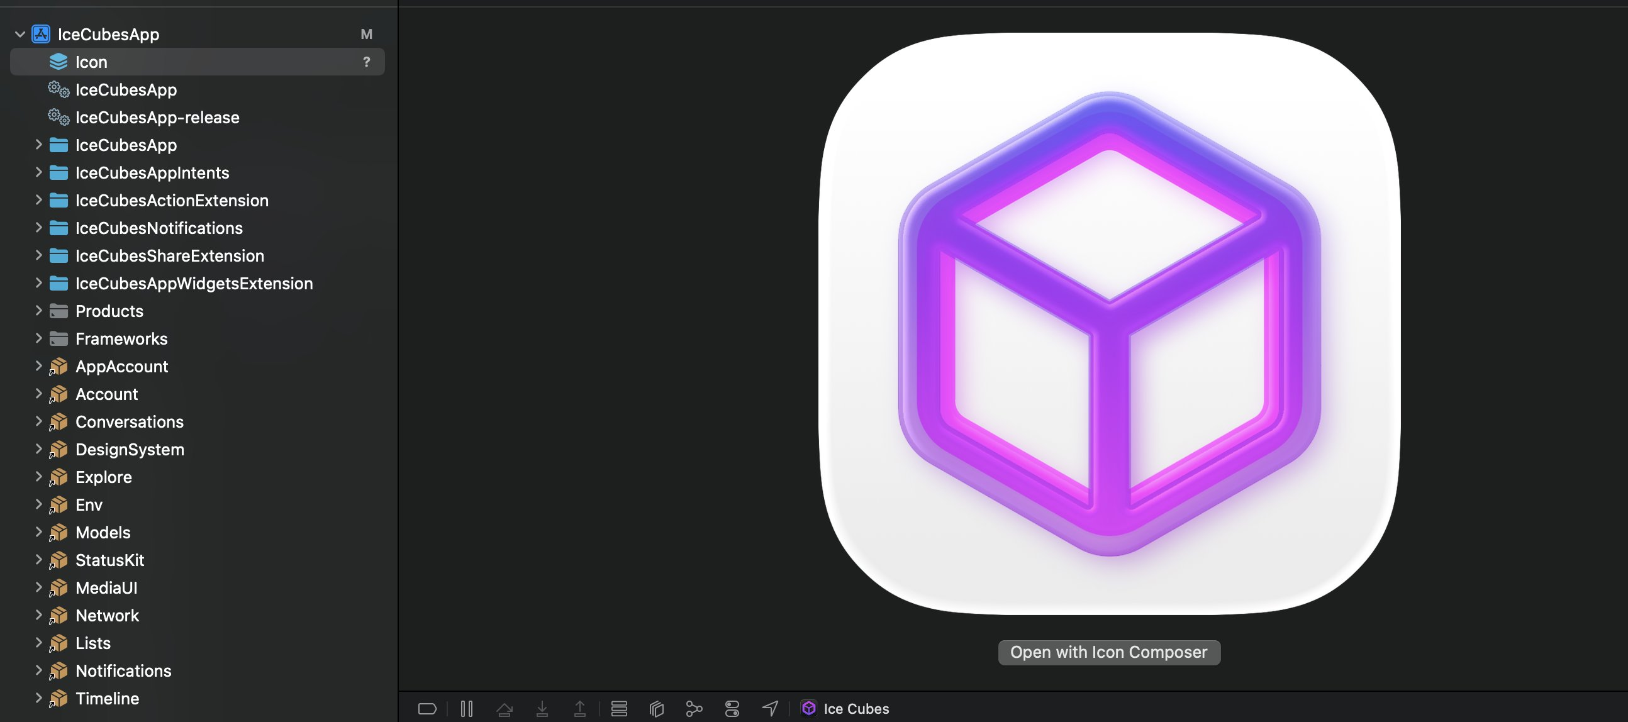Click the Xcode project icon for IceCubesApp root
This screenshot has width=1628, height=722.
pos(41,34)
